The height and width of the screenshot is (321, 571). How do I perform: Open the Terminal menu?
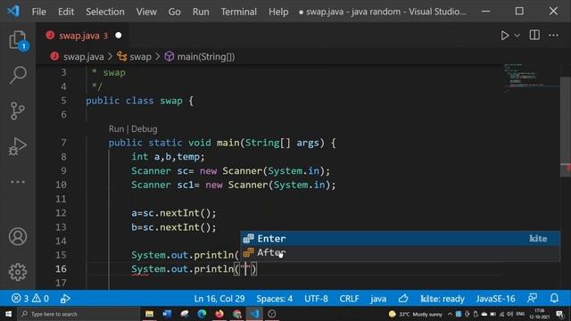[238, 12]
